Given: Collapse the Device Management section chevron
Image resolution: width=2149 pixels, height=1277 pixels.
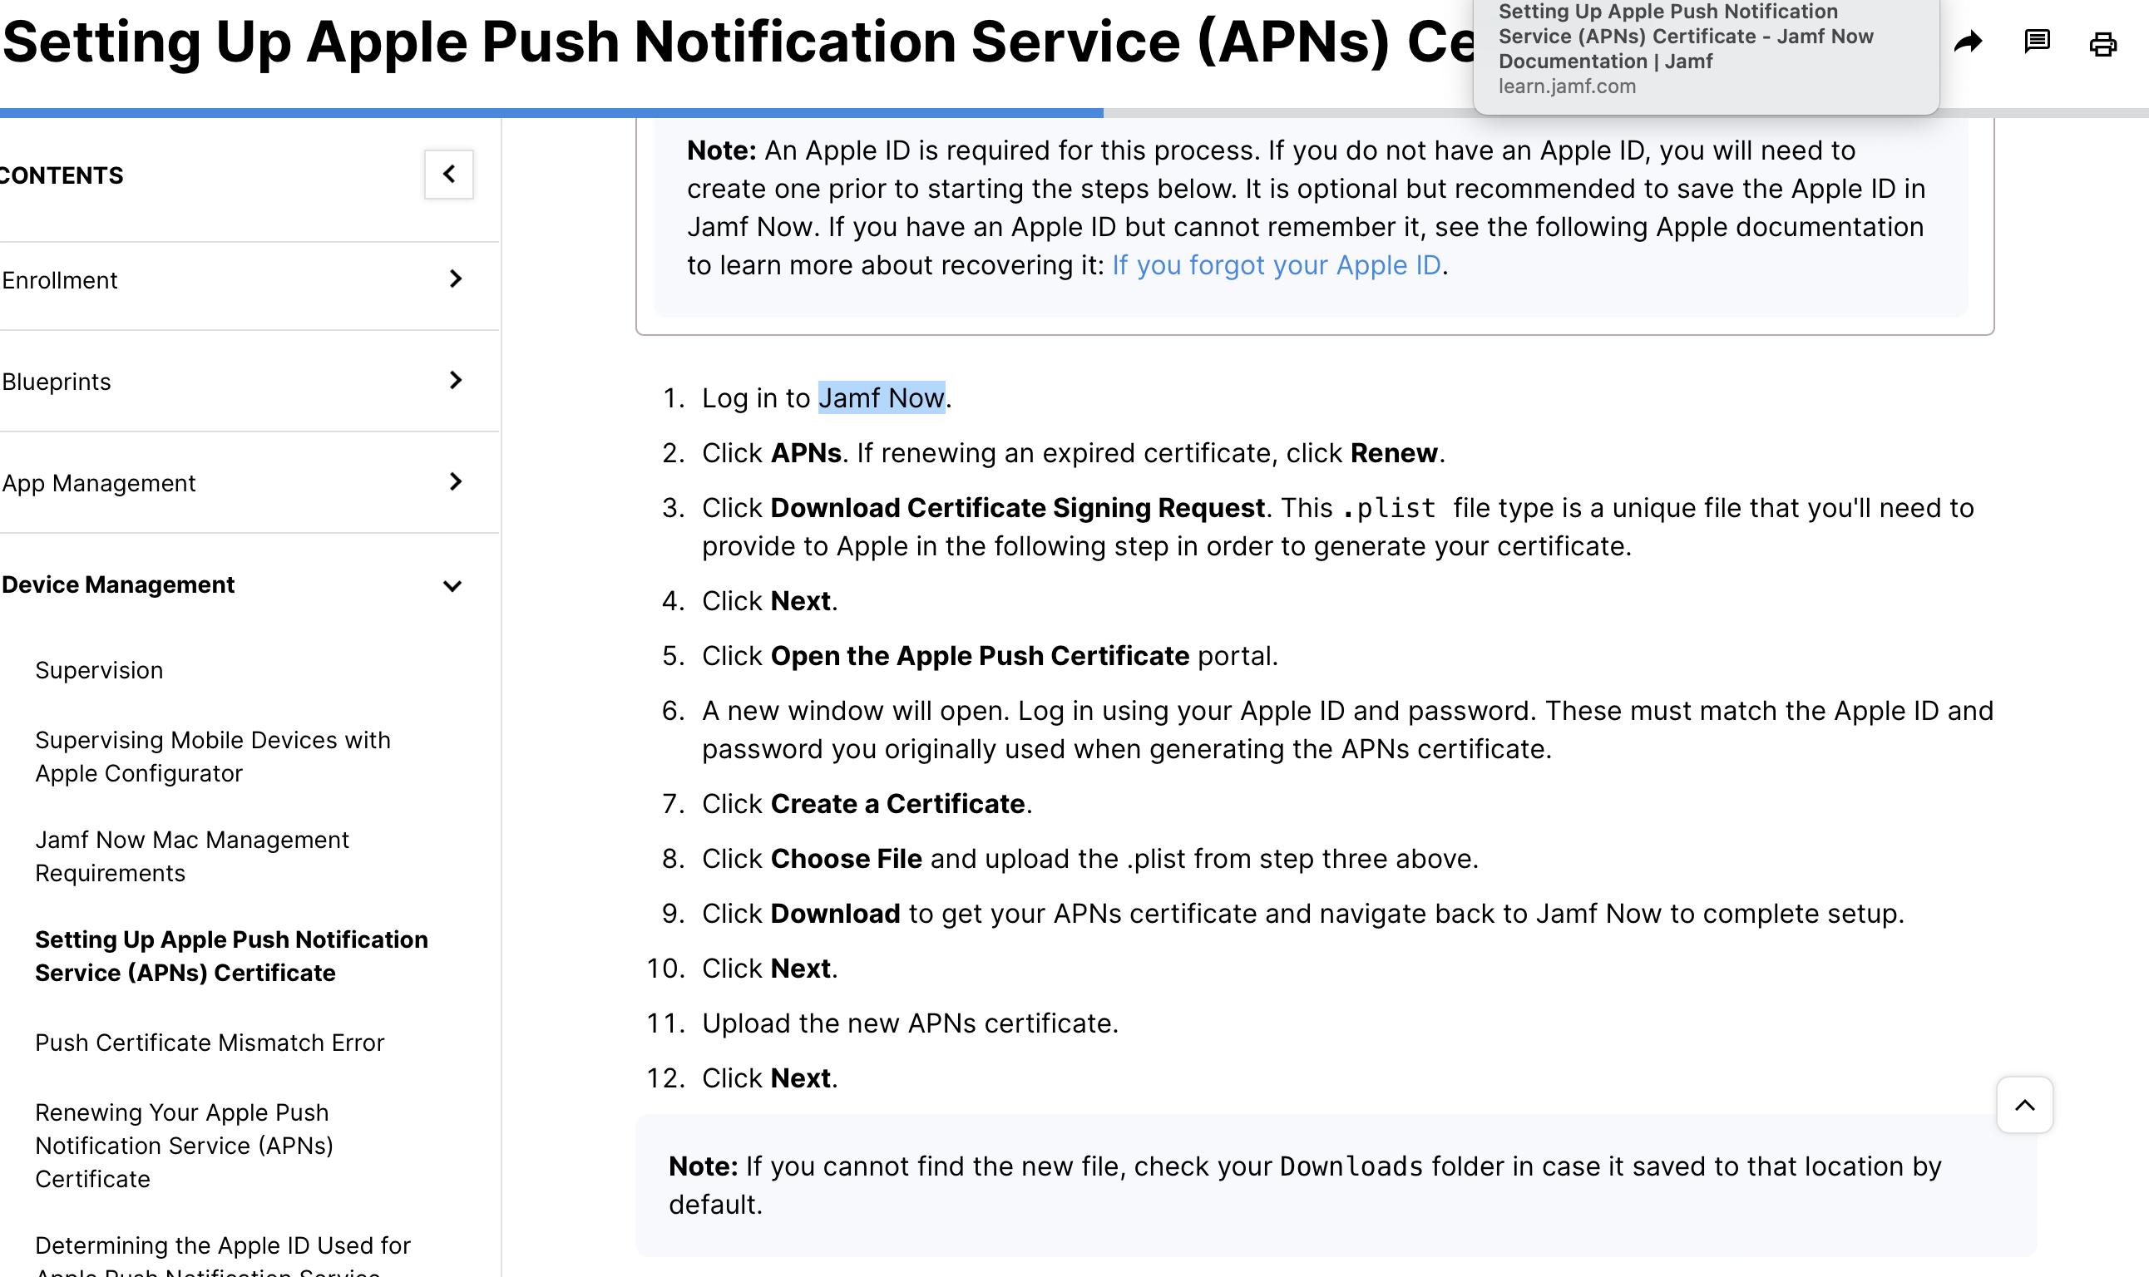Looking at the screenshot, I should coord(452,586).
